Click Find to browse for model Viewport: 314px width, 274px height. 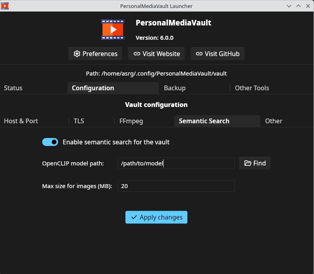255,163
